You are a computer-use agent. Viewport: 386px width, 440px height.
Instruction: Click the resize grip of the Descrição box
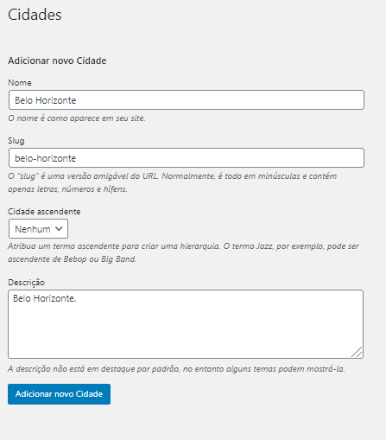pyautogui.click(x=357, y=353)
